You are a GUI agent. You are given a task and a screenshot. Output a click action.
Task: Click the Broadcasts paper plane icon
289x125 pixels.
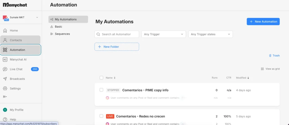(x=5, y=79)
